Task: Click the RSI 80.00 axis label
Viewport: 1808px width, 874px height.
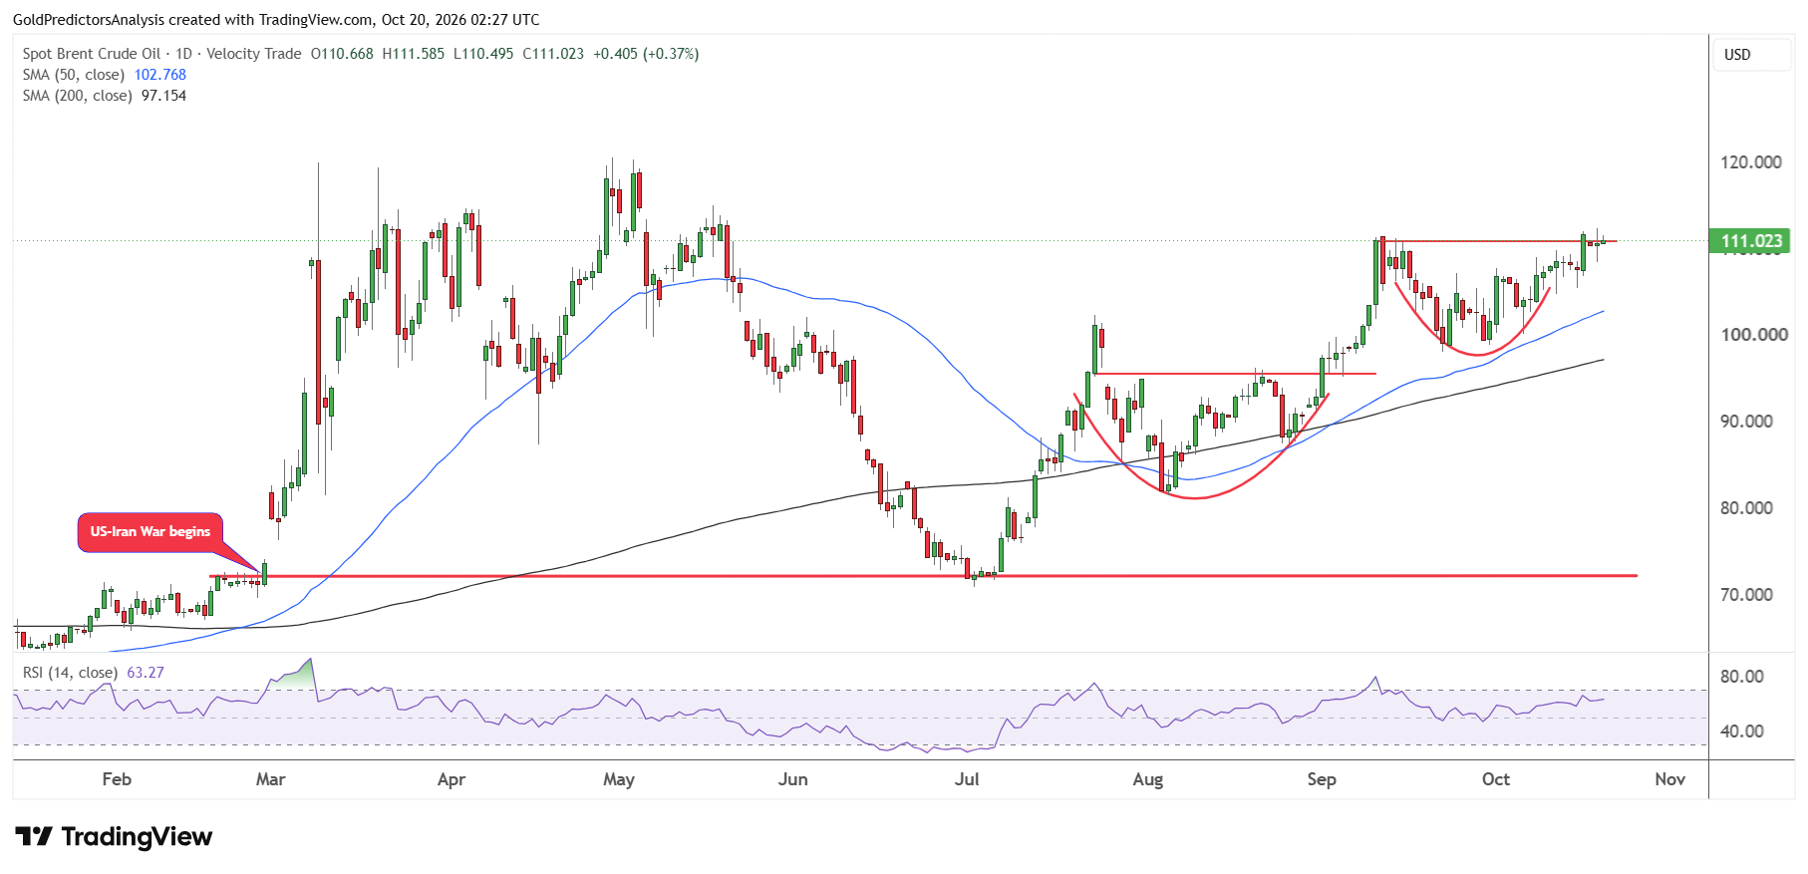Action: tap(1742, 677)
